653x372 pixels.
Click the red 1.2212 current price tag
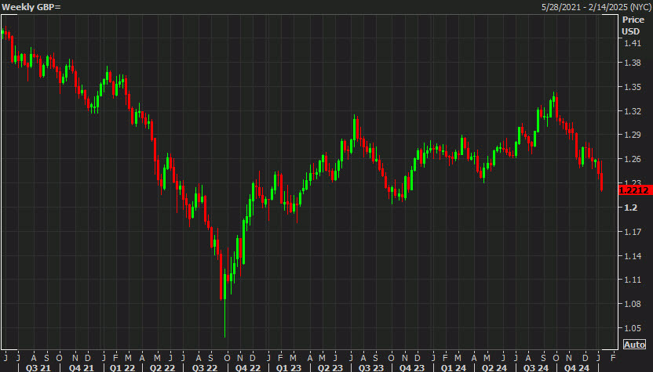633,190
